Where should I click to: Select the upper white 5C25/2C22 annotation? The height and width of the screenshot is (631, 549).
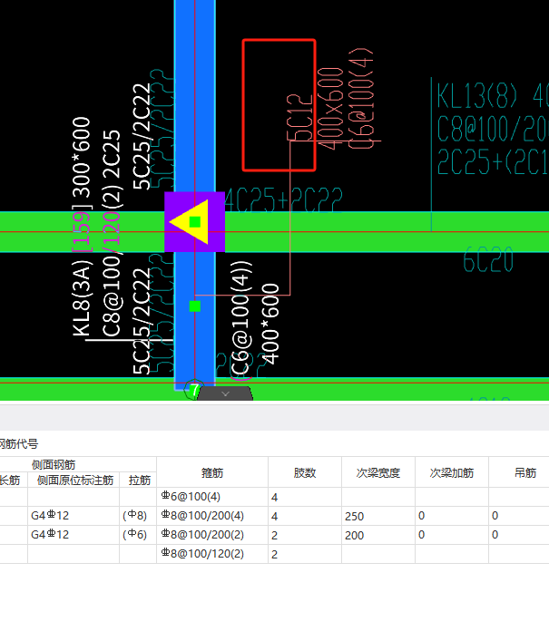(142, 136)
